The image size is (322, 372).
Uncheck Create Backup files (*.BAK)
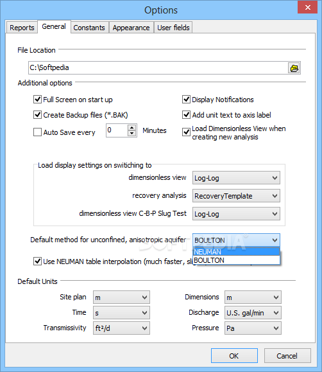37,115
